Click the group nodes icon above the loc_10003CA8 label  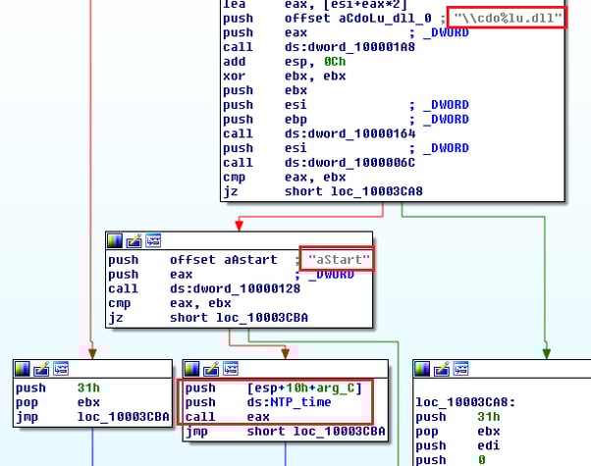pos(461,368)
